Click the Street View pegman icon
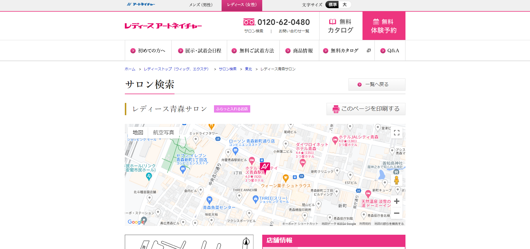This screenshot has width=530, height=249. 397,180
